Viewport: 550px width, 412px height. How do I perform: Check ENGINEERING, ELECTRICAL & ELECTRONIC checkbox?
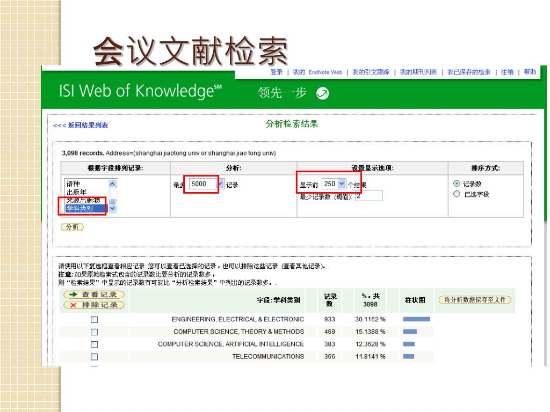(x=94, y=320)
